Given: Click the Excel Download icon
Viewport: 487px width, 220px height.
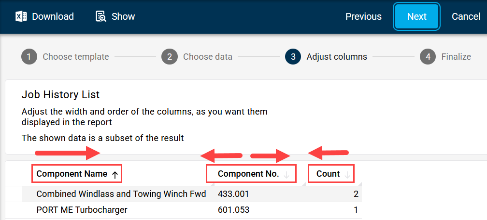Looking at the screenshot, I should (21, 16).
